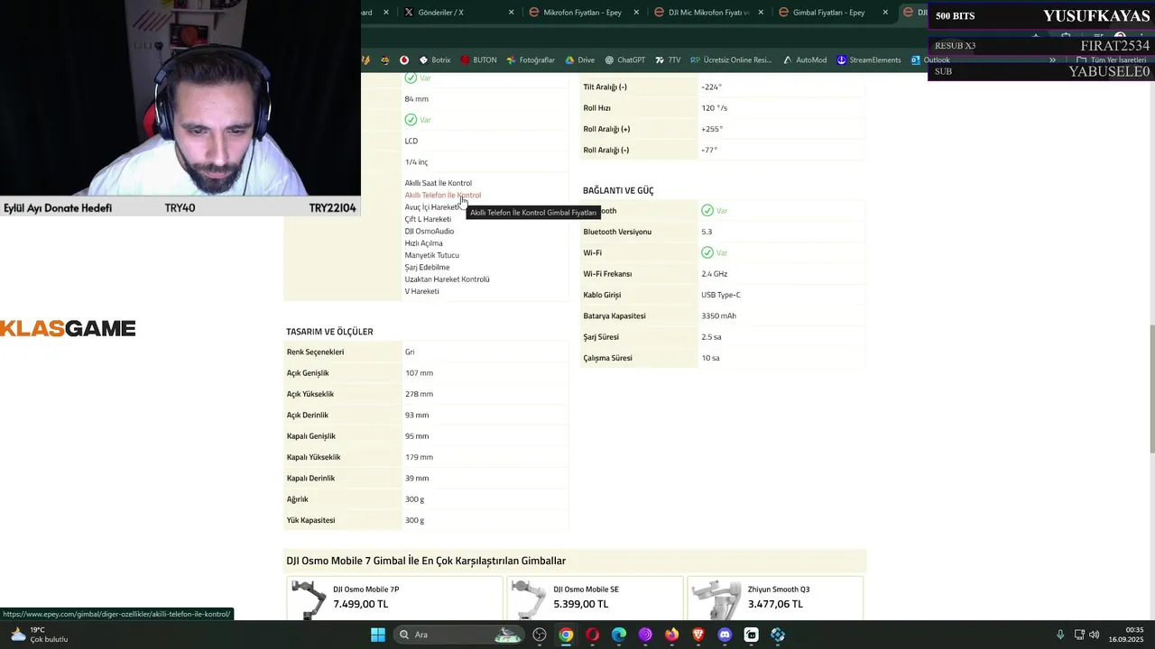This screenshot has height=649, width=1155.
Task: Click the Akıllı Saat İle Kontrol link
Action: coord(438,183)
